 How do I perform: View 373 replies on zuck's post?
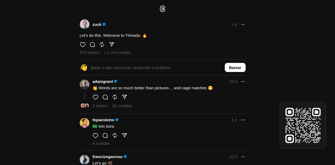point(89,53)
